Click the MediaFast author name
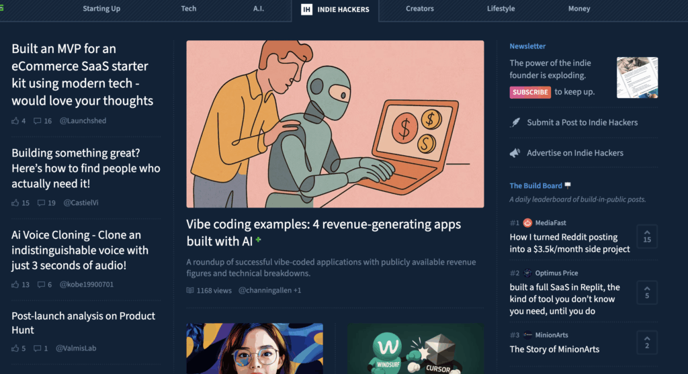Image resolution: width=688 pixels, height=374 pixels. [x=550, y=223]
